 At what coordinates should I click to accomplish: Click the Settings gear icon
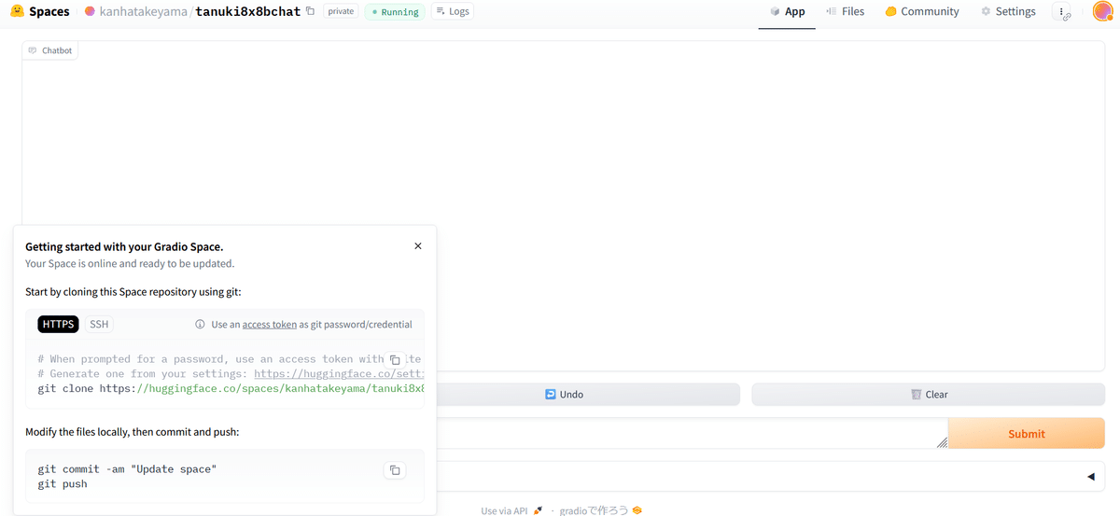click(x=986, y=12)
